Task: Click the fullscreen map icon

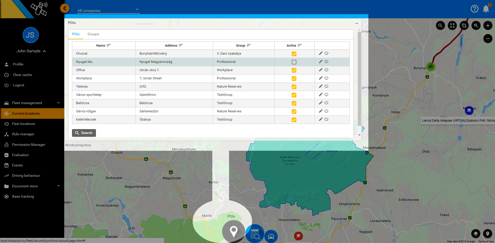Action: point(452,26)
